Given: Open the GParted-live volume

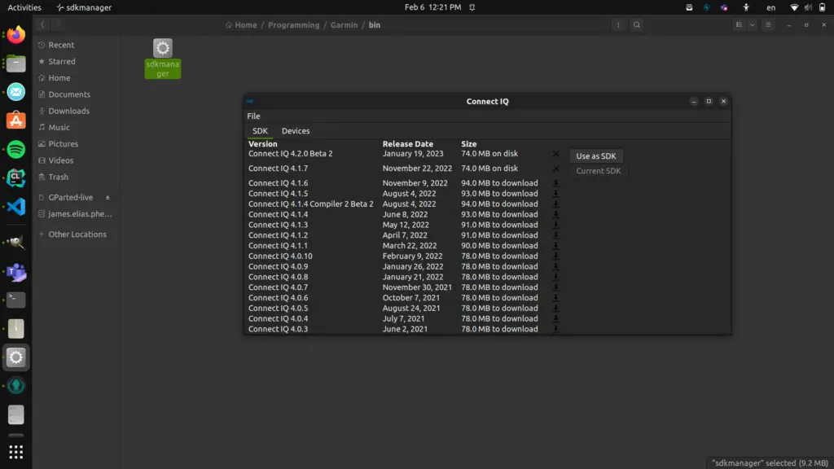Looking at the screenshot, I should (70, 197).
